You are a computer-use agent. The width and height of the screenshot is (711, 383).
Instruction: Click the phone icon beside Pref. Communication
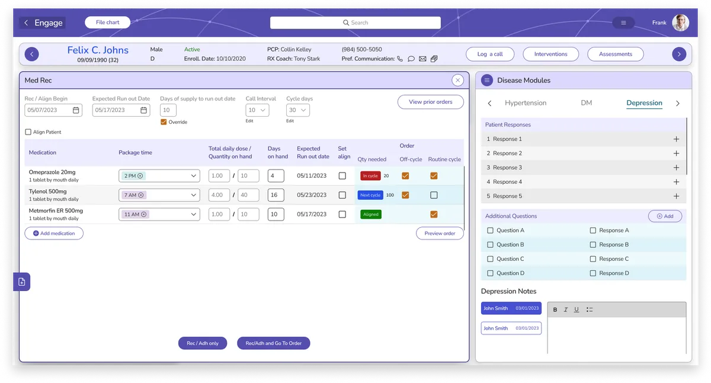[400, 59]
